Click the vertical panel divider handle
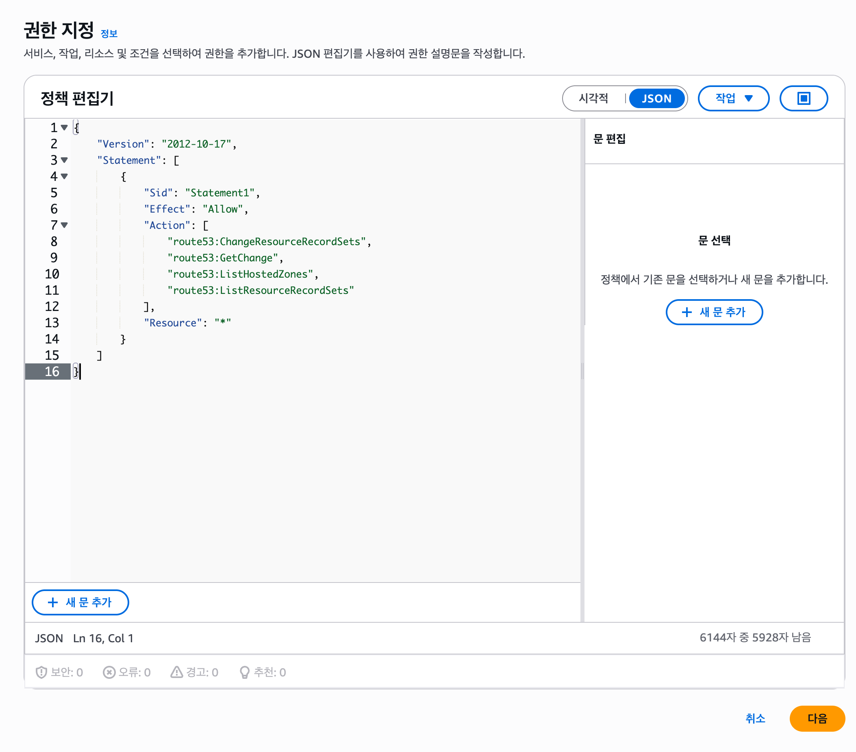This screenshot has height=752, width=856. [x=582, y=371]
